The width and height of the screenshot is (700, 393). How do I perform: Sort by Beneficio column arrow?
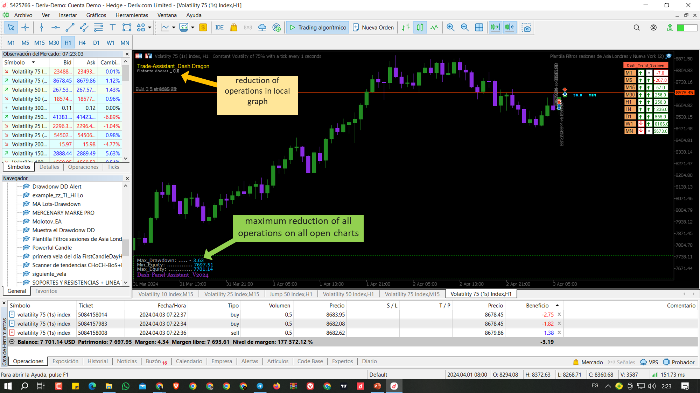pos(557,305)
